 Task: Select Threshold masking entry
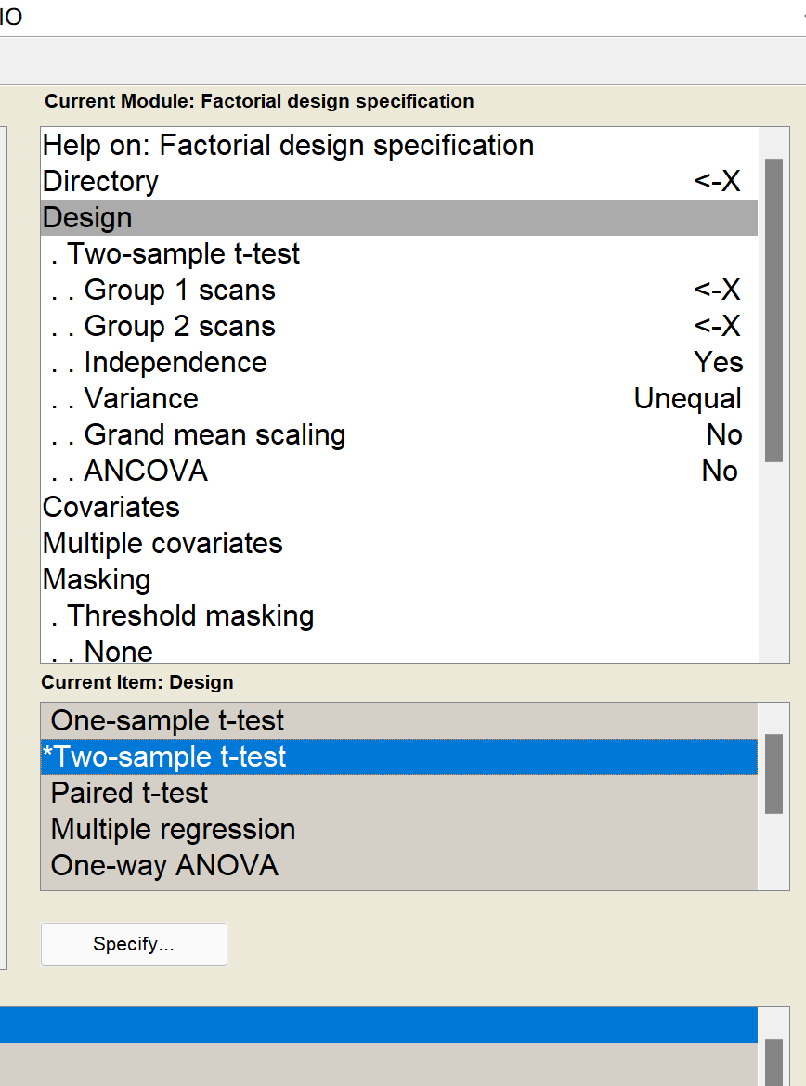(x=190, y=616)
